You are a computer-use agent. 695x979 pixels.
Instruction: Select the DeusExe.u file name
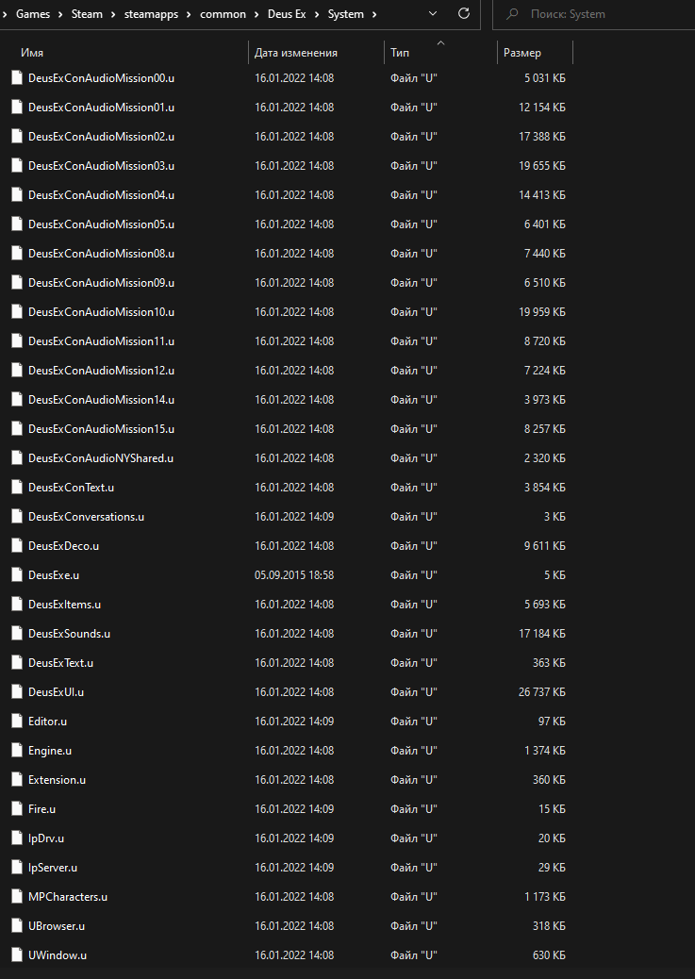pos(54,574)
